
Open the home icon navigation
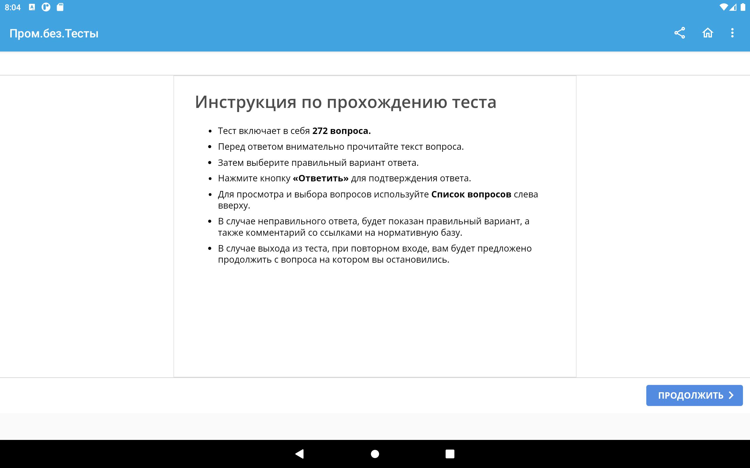(706, 33)
